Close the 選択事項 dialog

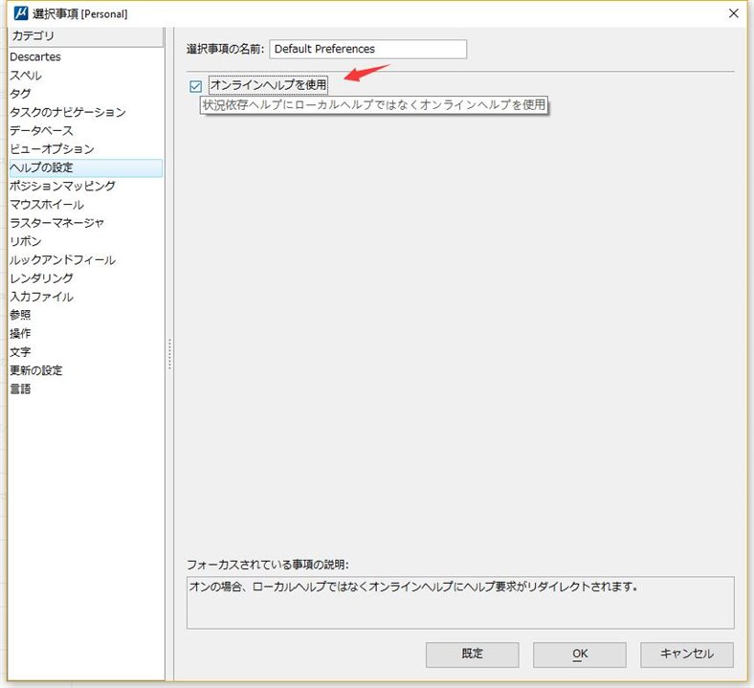733,13
